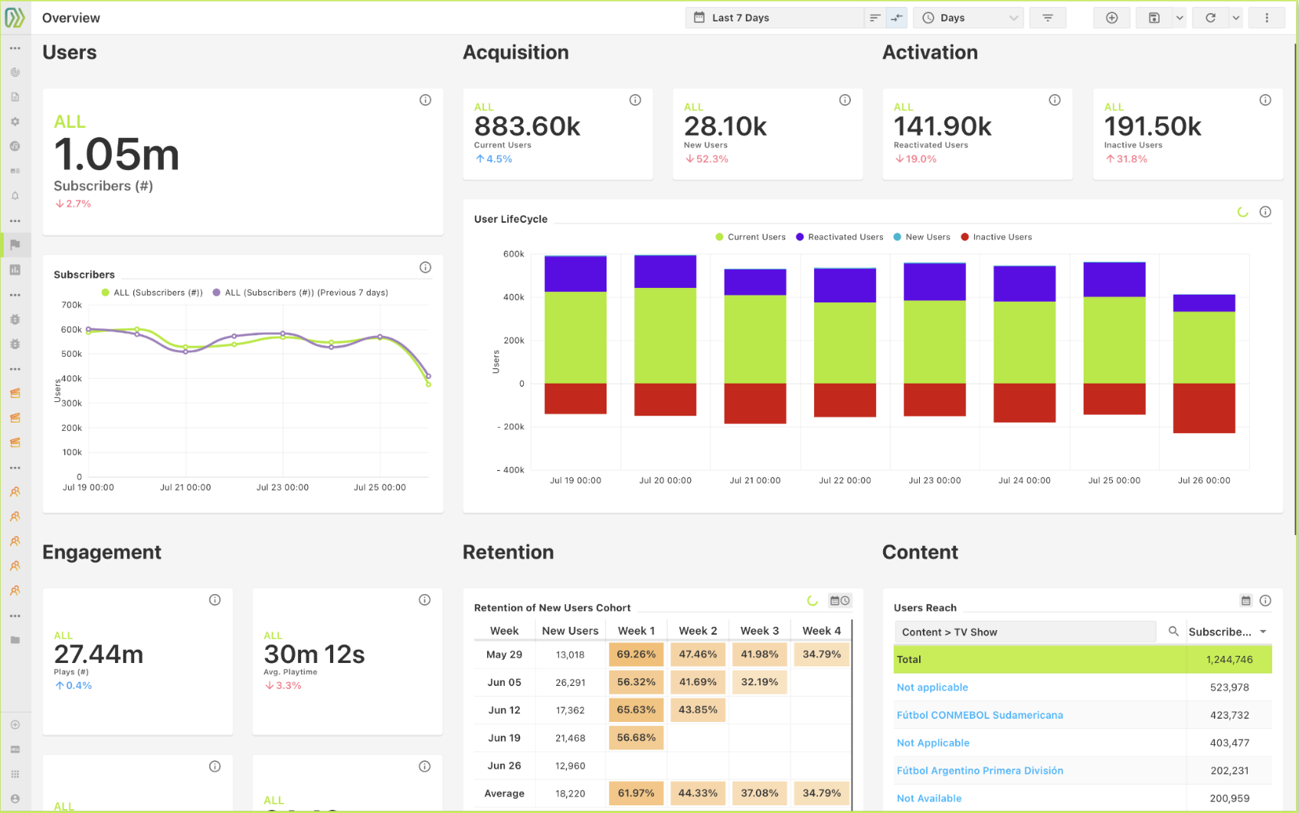Open the Days granularity dropdown
The width and height of the screenshot is (1299, 813).
(970, 18)
